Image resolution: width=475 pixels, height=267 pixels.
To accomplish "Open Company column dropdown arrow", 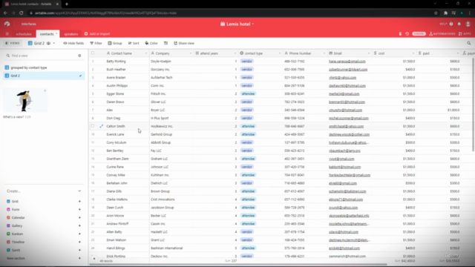I will tap(191, 53).
